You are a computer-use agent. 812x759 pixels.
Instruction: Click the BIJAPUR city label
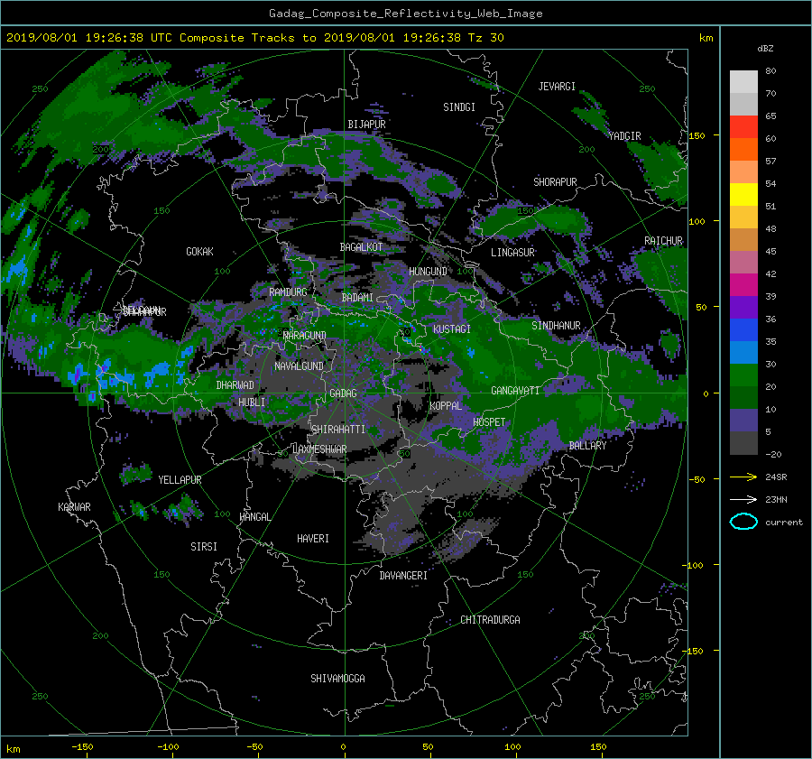click(366, 125)
